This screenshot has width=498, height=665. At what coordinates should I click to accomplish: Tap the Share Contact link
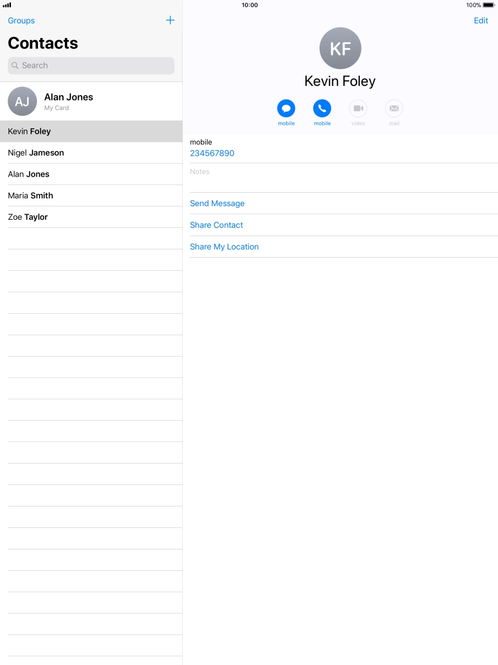click(x=216, y=225)
